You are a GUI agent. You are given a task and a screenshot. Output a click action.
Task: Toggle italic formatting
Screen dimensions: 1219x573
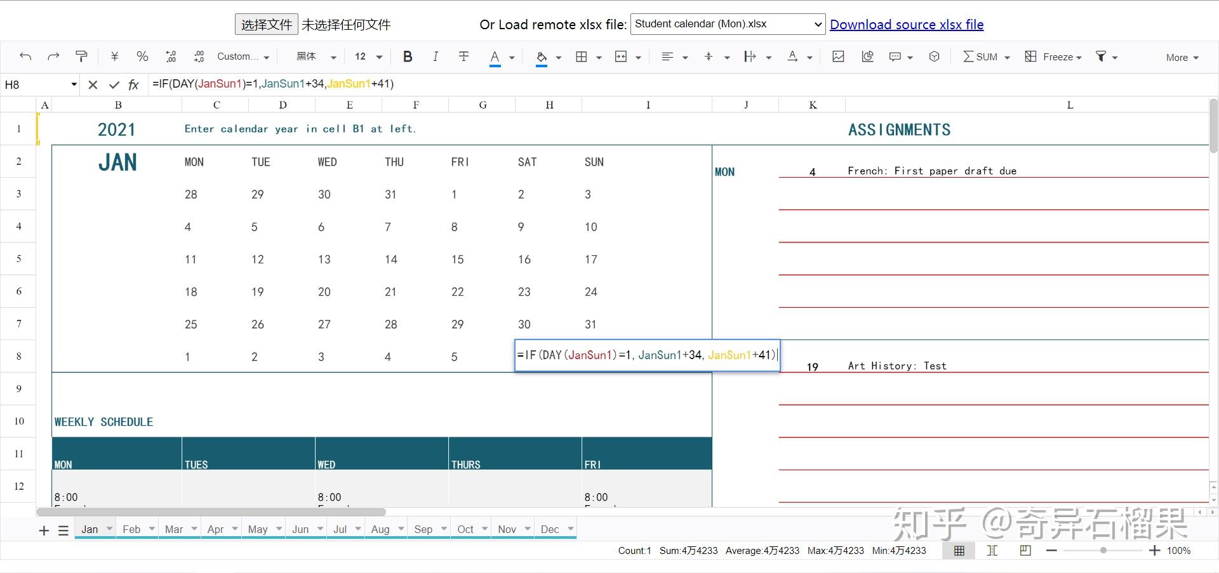(436, 56)
